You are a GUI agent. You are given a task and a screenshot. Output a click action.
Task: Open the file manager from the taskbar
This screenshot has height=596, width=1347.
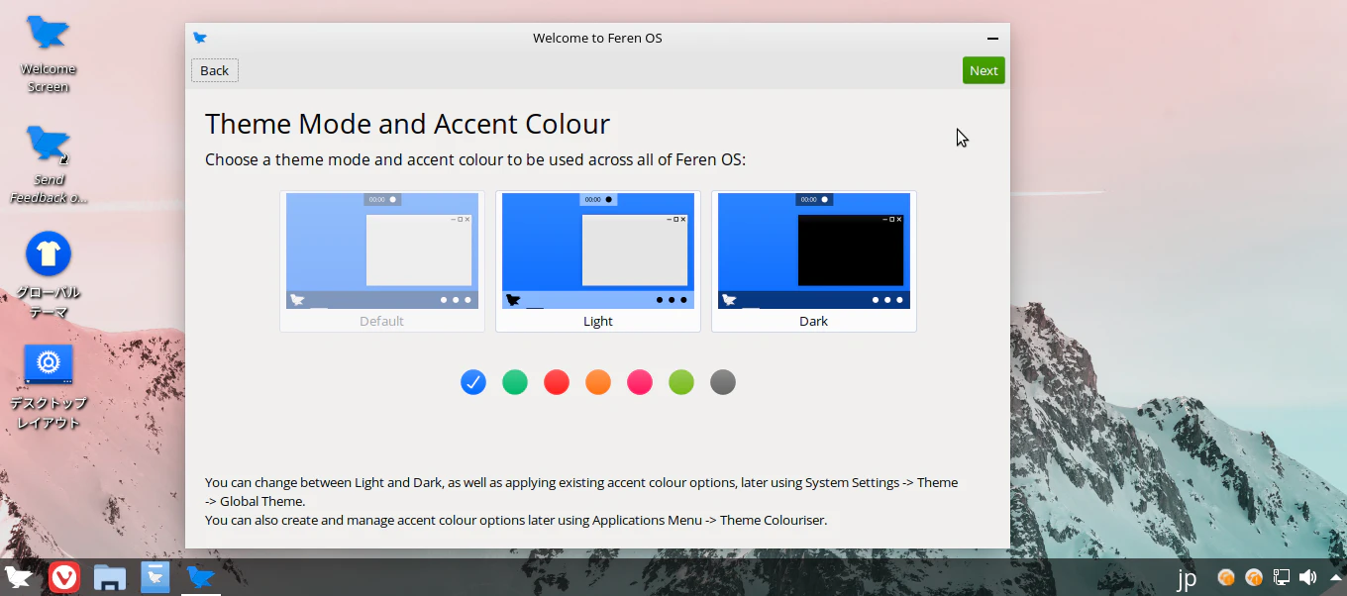coord(110,577)
